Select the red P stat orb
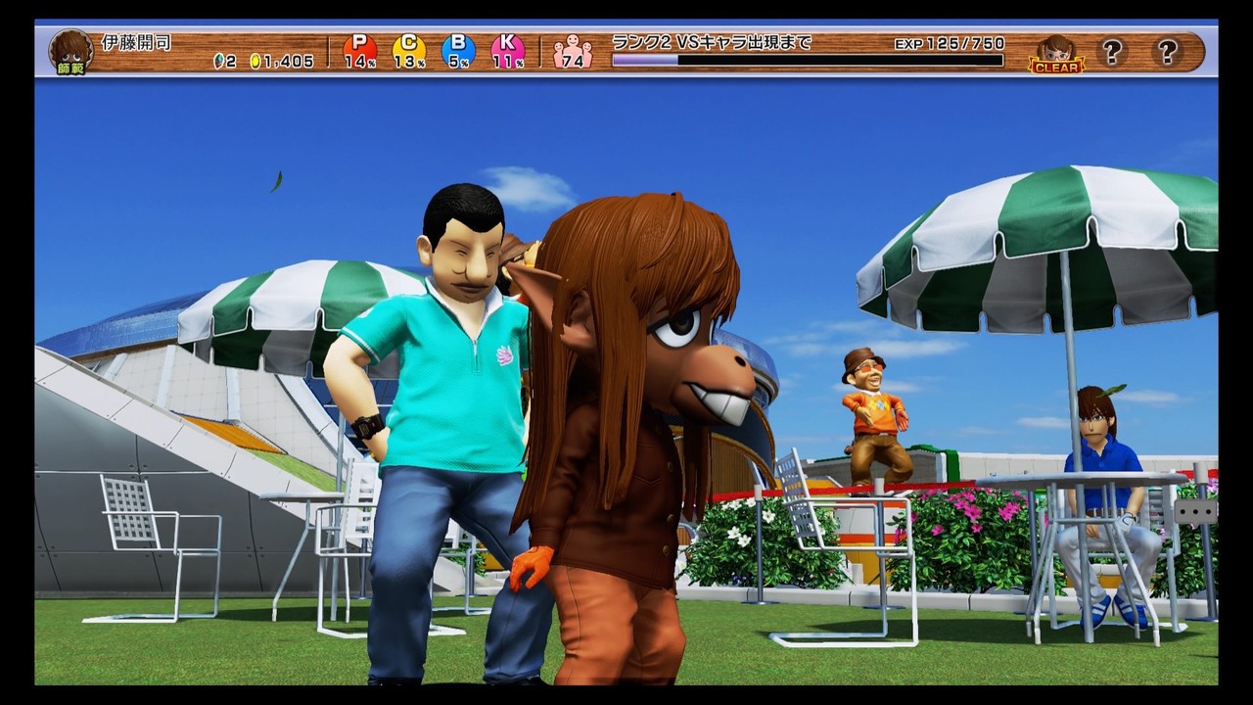The height and width of the screenshot is (705, 1253). pos(360,51)
